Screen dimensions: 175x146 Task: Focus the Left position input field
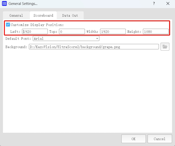pos(35,31)
